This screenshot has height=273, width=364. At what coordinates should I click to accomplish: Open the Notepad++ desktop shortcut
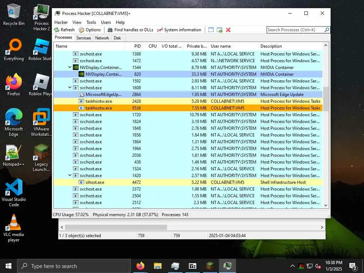[x=14, y=155]
